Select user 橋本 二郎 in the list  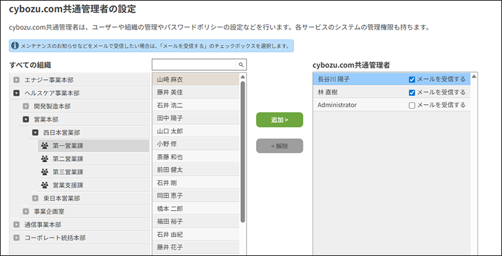[x=196, y=209]
